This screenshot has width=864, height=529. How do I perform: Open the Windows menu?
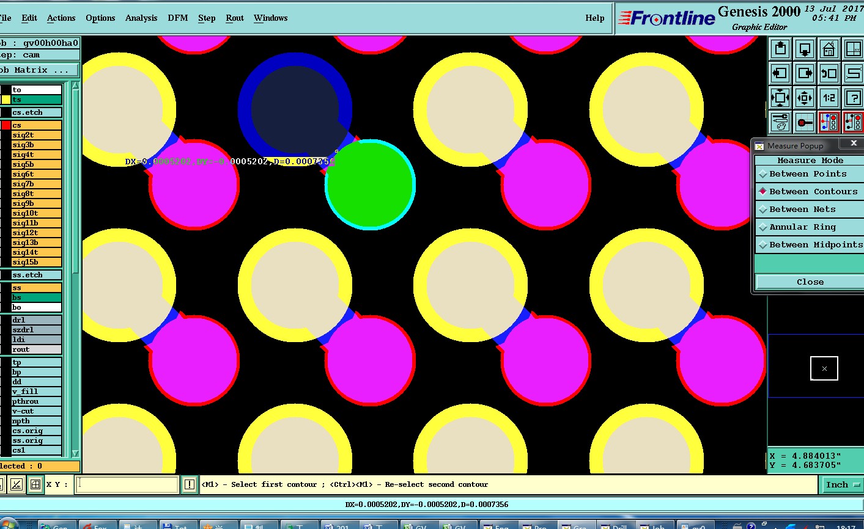coord(270,18)
